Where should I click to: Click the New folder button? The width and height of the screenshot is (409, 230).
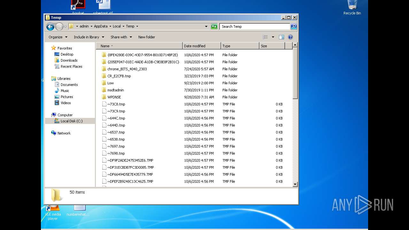[147, 37]
